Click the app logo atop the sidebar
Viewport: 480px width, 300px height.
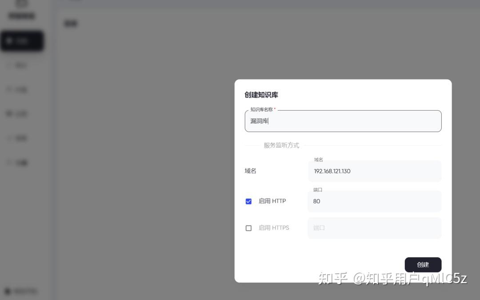tap(21, 4)
